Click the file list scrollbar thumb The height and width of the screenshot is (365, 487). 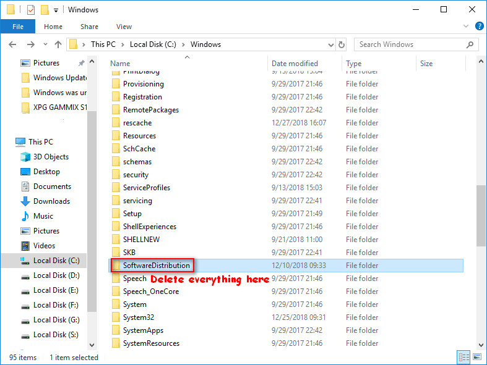[481, 216]
